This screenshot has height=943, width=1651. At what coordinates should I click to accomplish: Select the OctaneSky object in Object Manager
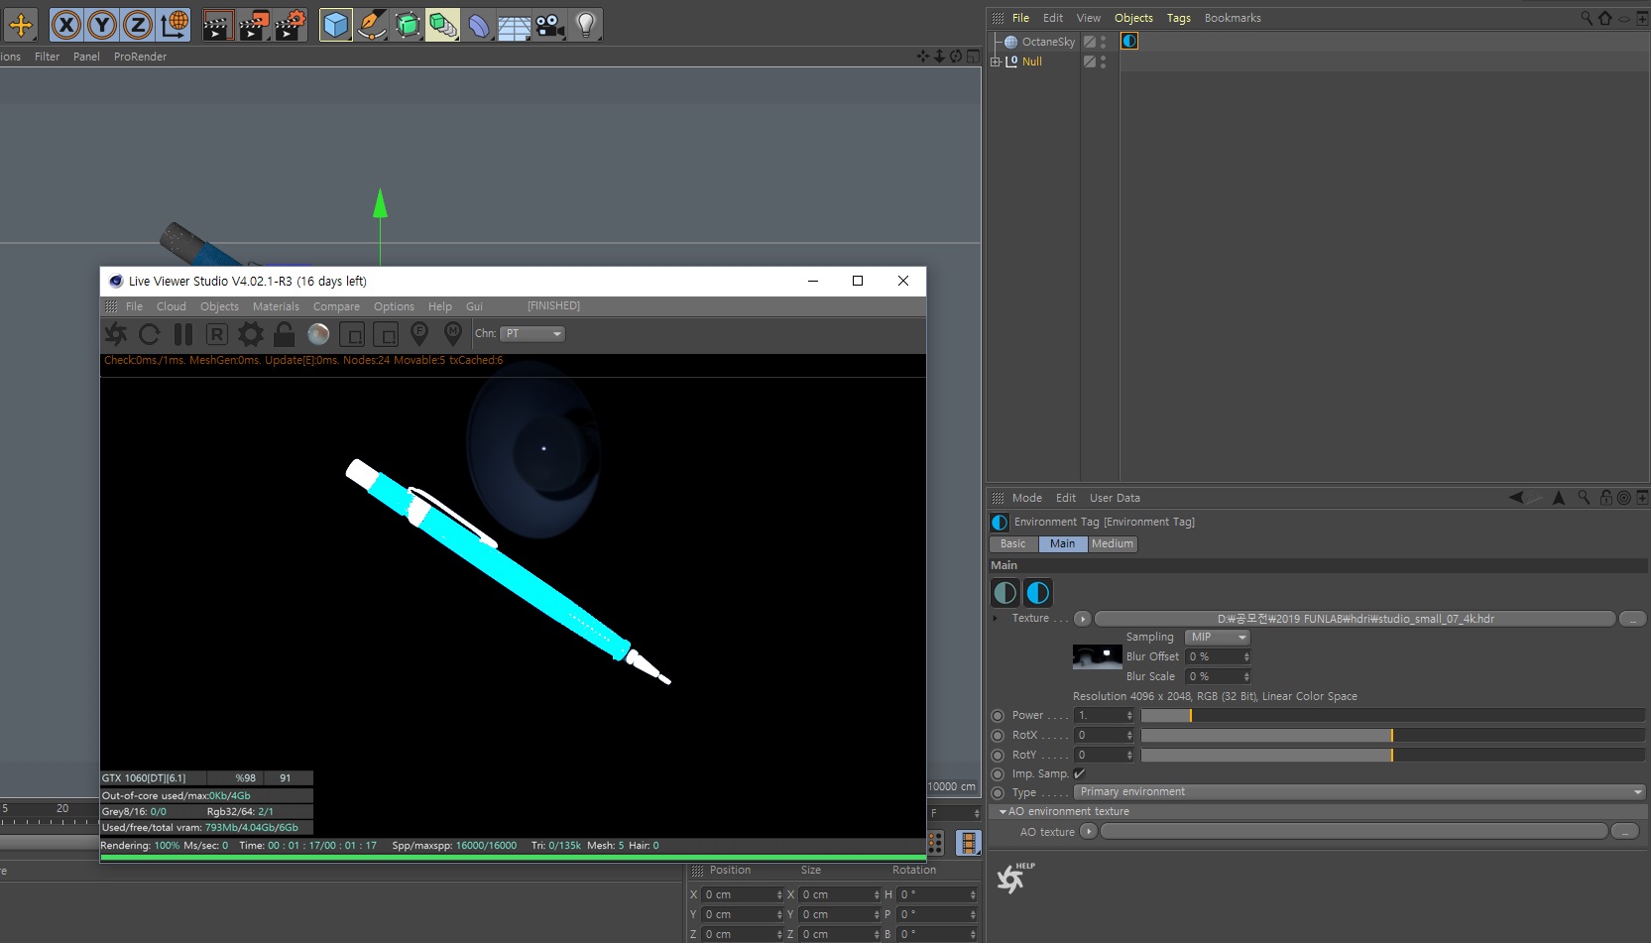(x=1048, y=42)
